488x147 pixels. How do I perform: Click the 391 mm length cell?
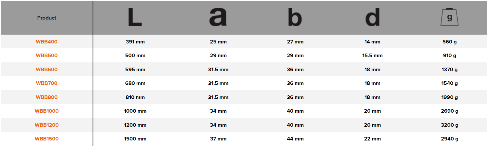tap(135, 42)
